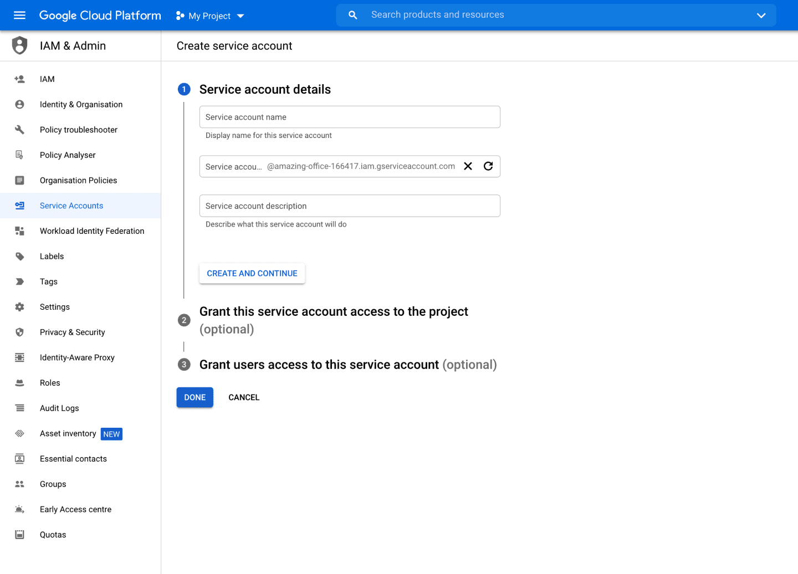
Task: Click the Identity-Aware Proxy icon
Action: [x=19, y=357]
